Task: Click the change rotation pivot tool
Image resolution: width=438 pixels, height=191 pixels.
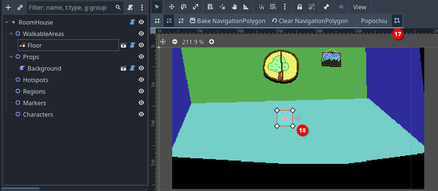Action: pyautogui.click(x=222, y=7)
